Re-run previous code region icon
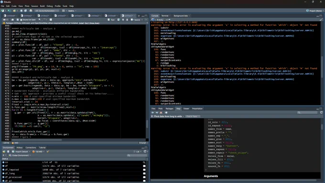Viewport: 325px width, 183px height. 119,20
